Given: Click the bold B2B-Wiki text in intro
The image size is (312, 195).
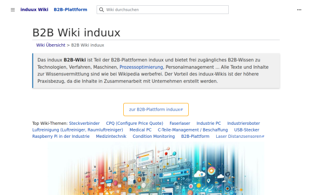Looking at the screenshot, I should point(74,60).
